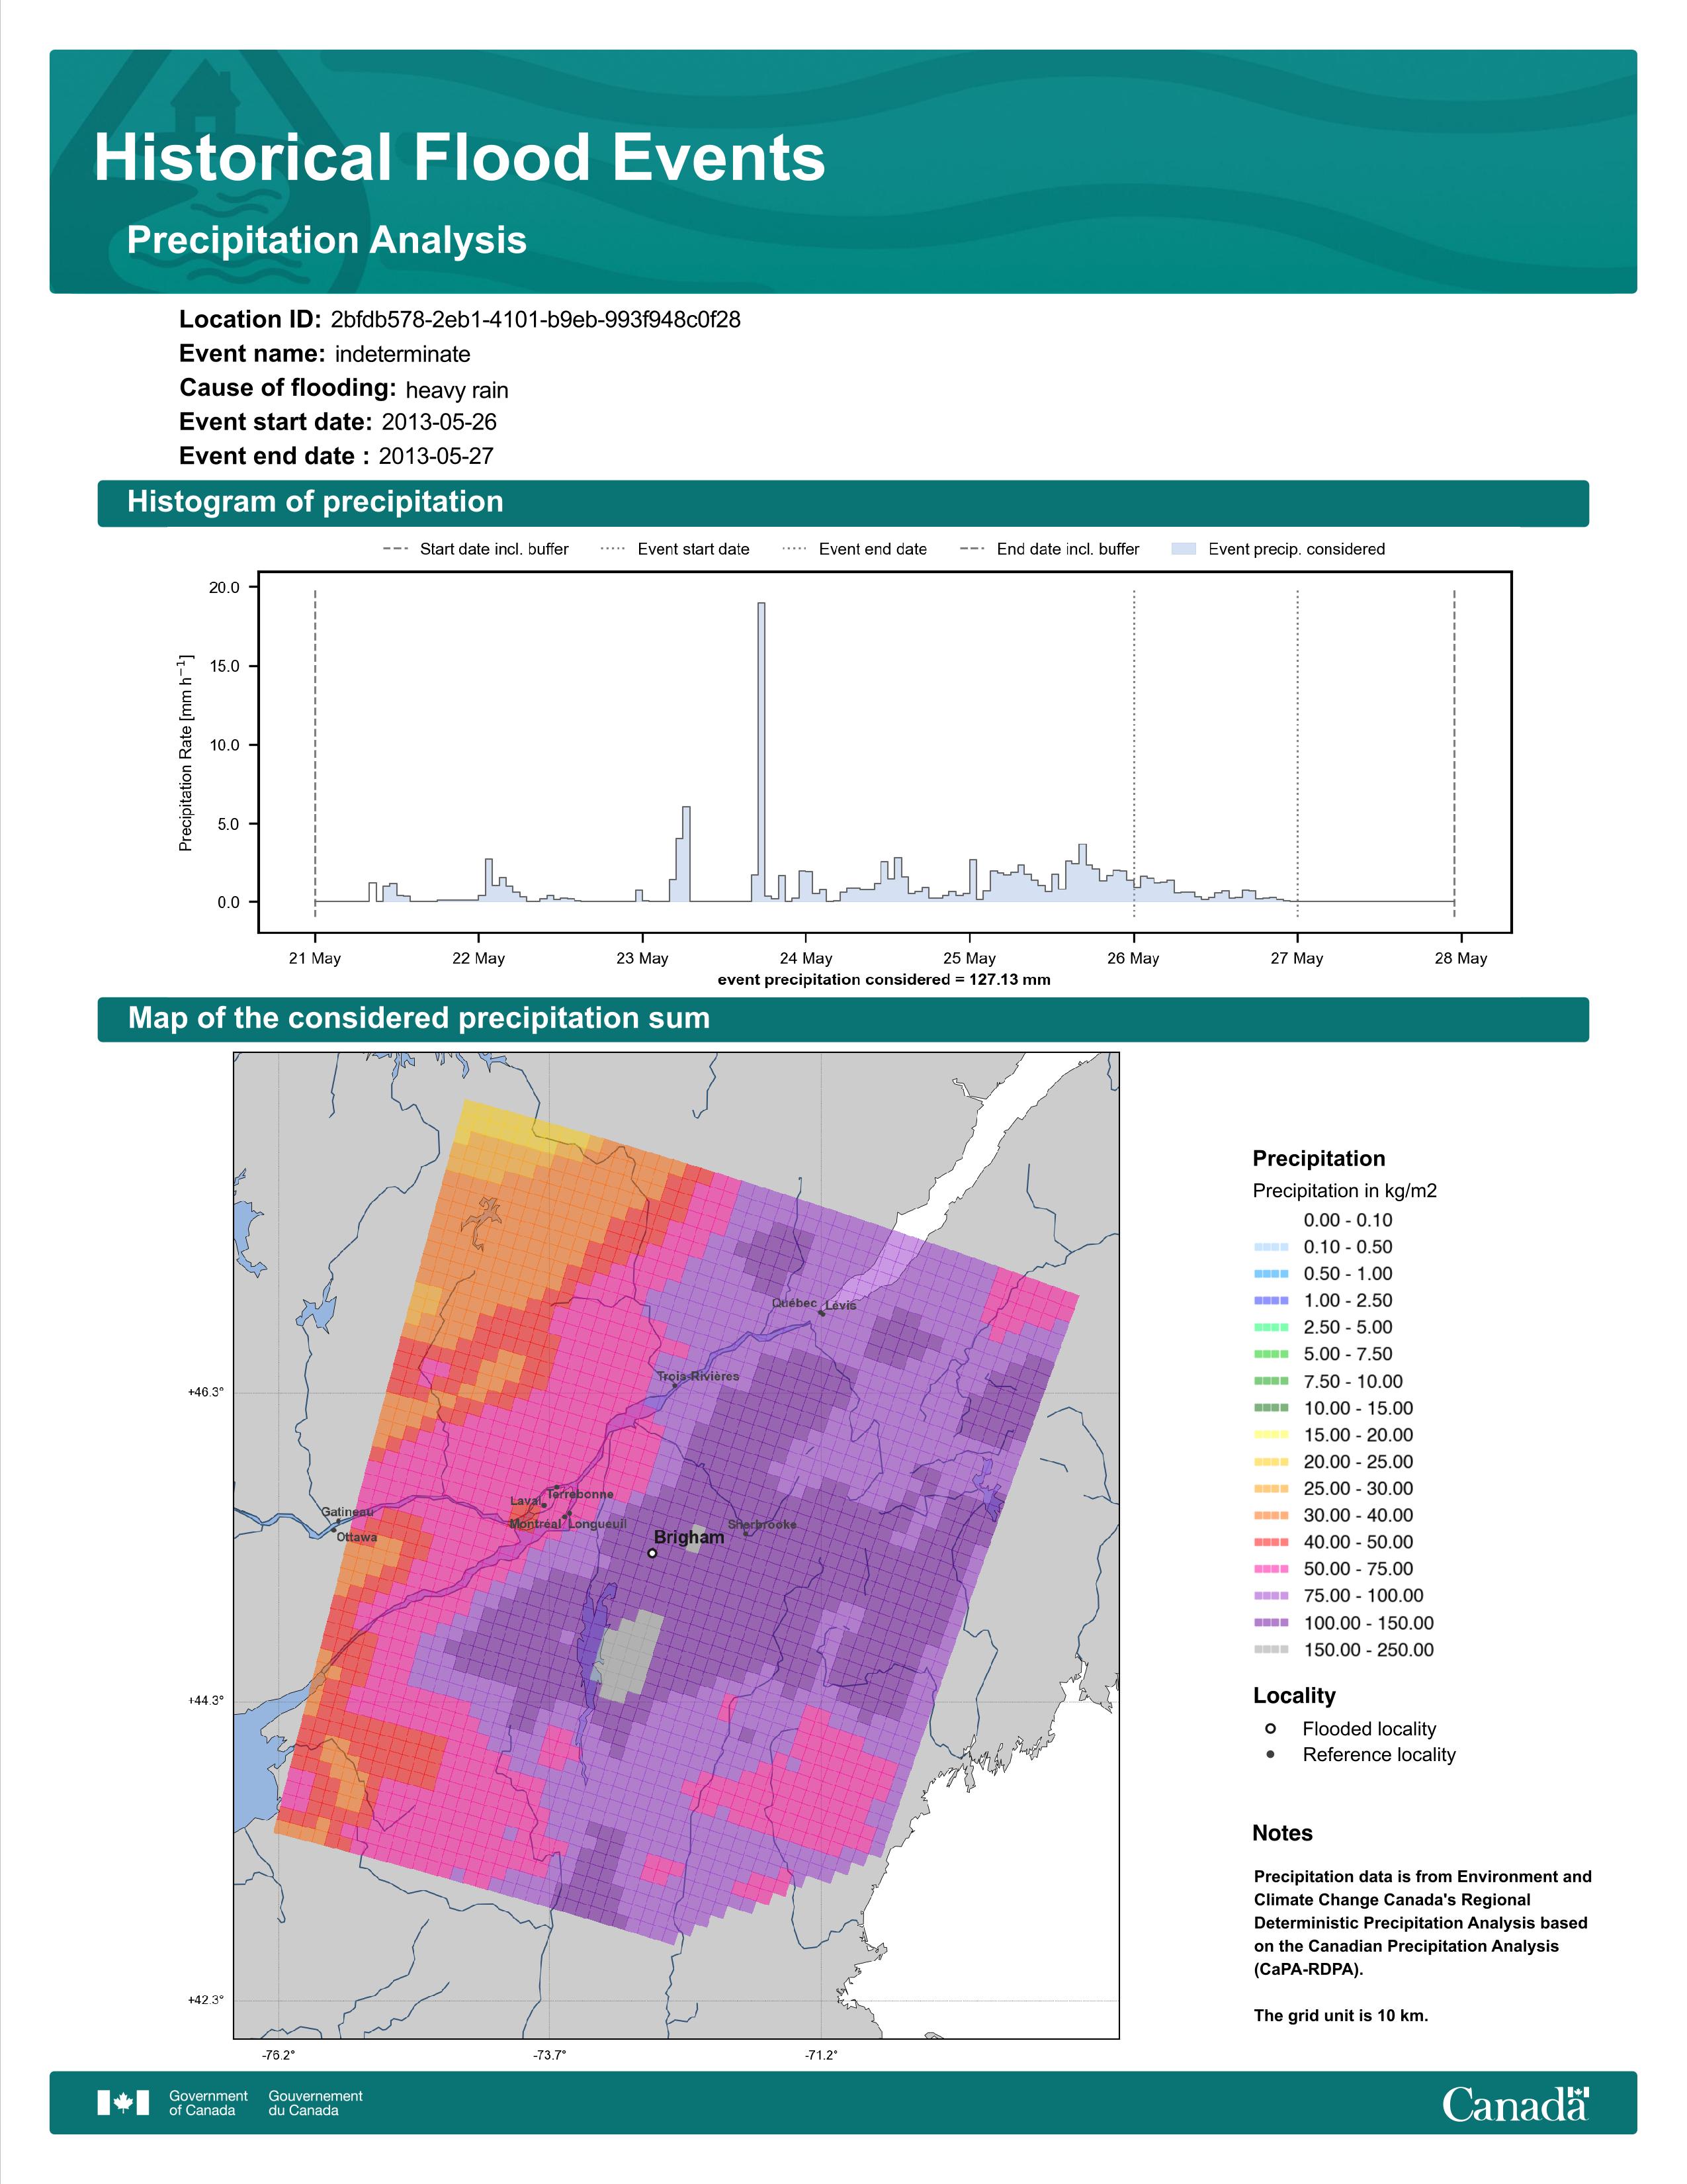1687x2184 pixels.
Task: Click the Precipitation Rate y-axis label
Action: pyautogui.click(x=186, y=753)
